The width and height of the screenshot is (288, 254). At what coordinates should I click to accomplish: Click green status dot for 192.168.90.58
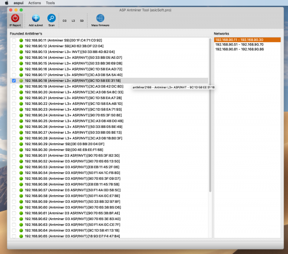point(21,196)
